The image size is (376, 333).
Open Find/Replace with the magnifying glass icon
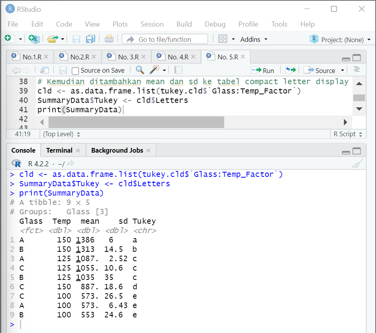pyautogui.click(x=139, y=69)
